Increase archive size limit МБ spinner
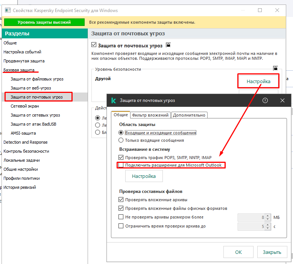Screen dimensions: 293x264 pos(268,215)
